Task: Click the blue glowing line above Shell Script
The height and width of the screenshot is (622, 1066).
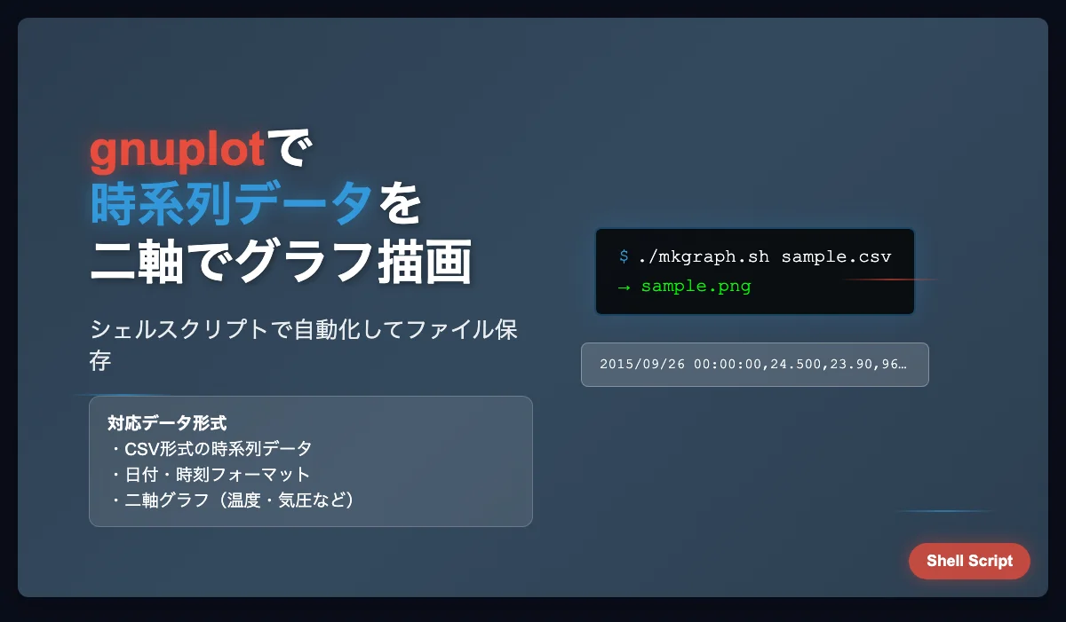Action: (x=946, y=511)
